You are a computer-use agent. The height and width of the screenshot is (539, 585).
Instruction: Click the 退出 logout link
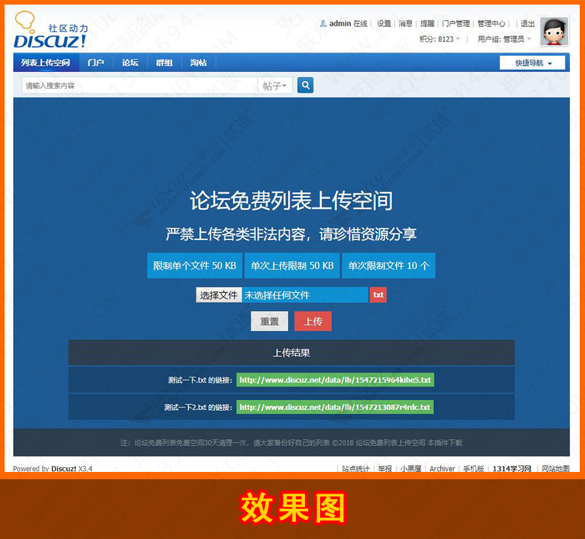click(527, 23)
